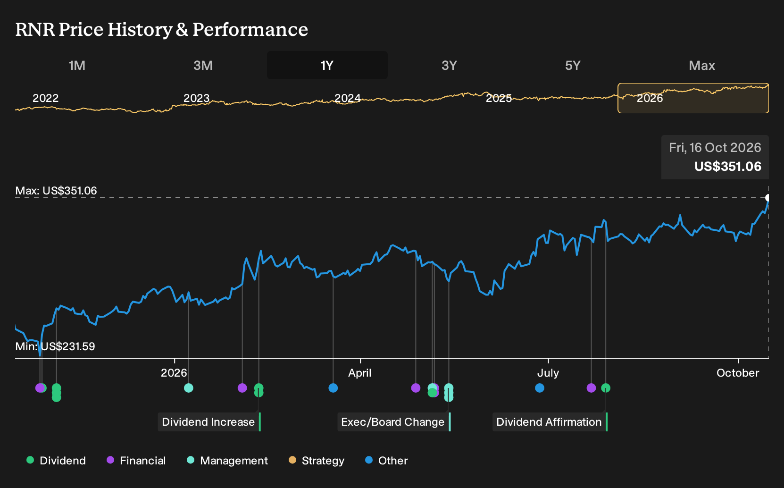
Task: Click the Fri, 16 Oct 2026 tooltip
Action: pyautogui.click(x=715, y=157)
